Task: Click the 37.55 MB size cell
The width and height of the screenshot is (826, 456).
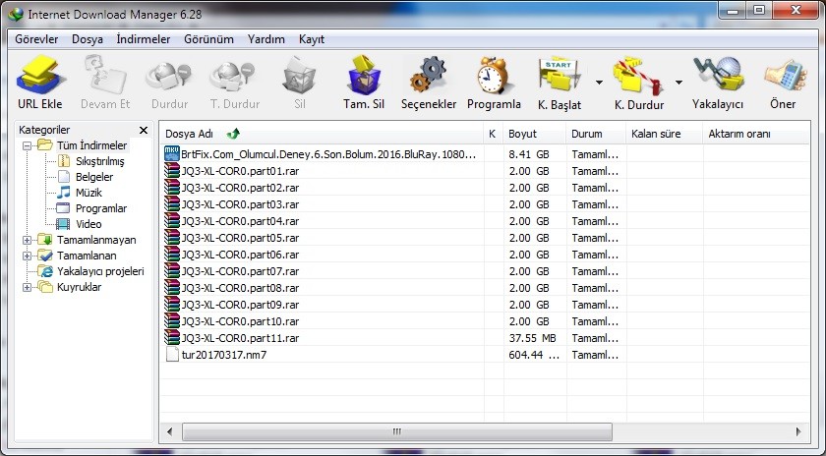Action: pyautogui.click(x=532, y=338)
